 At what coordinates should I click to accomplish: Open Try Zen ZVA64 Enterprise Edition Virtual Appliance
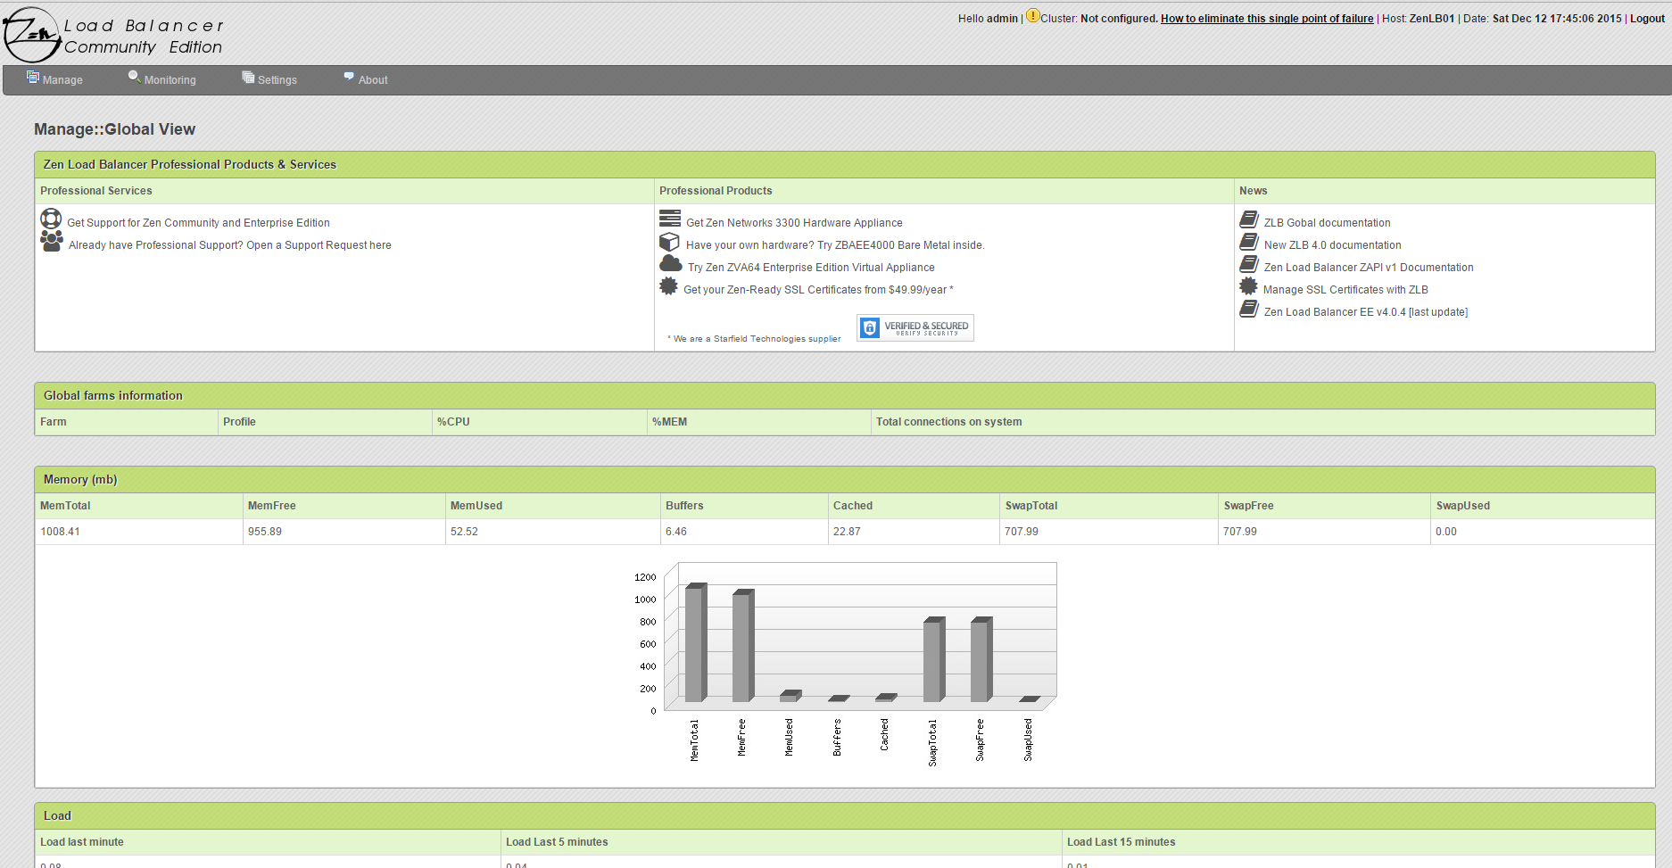811,268
